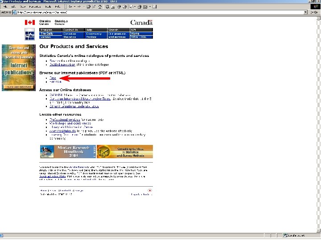This screenshot has width=321, height=240.
Task: Go back with the Back arrow
Action: [x=70, y=7]
